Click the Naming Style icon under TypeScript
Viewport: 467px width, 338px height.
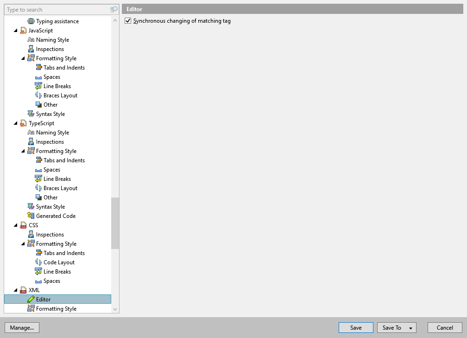click(32, 132)
